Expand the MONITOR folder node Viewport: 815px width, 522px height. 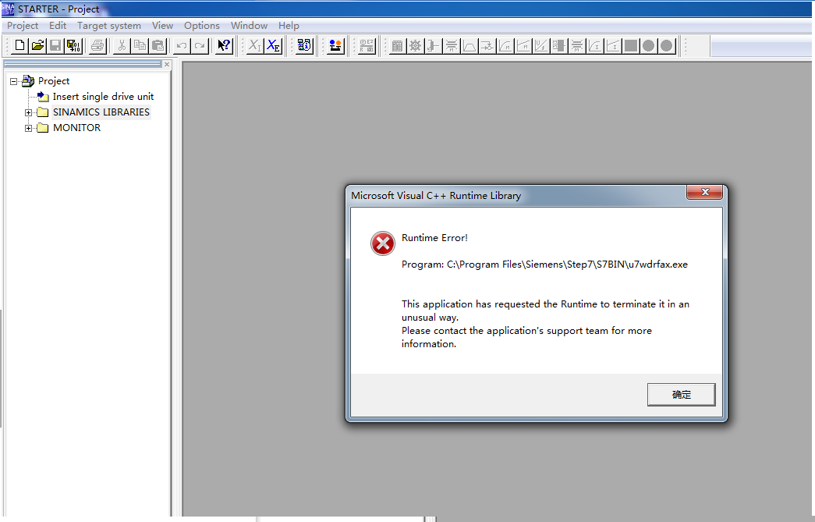click(x=29, y=128)
